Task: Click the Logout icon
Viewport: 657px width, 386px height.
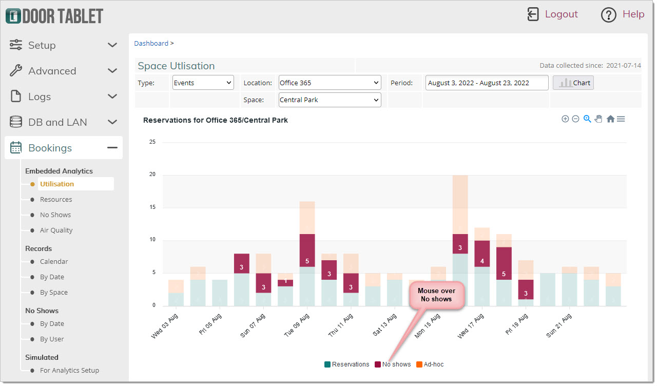Action: tap(533, 14)
